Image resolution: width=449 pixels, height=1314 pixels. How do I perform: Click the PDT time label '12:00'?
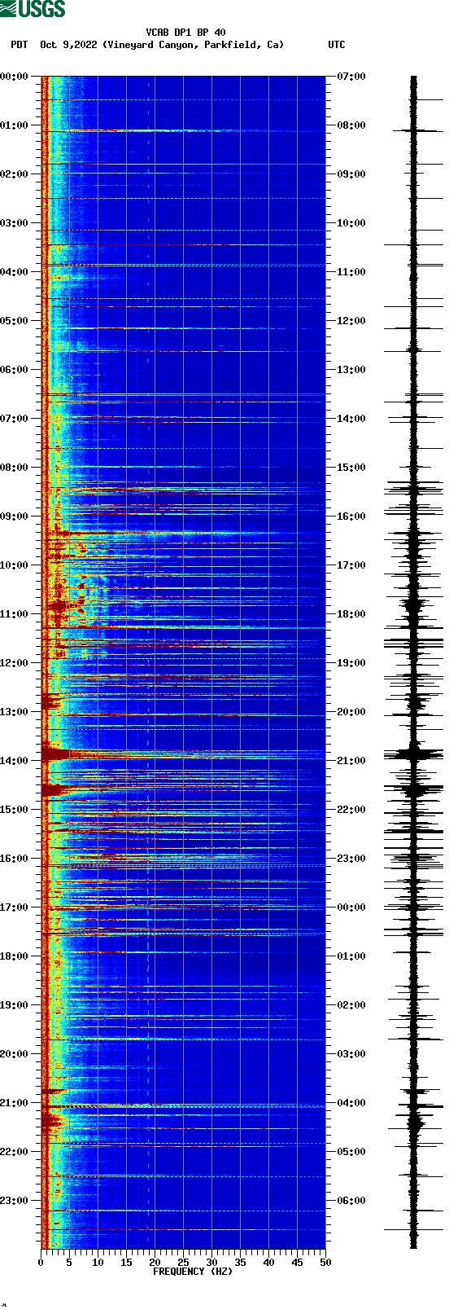pos(15,663)
